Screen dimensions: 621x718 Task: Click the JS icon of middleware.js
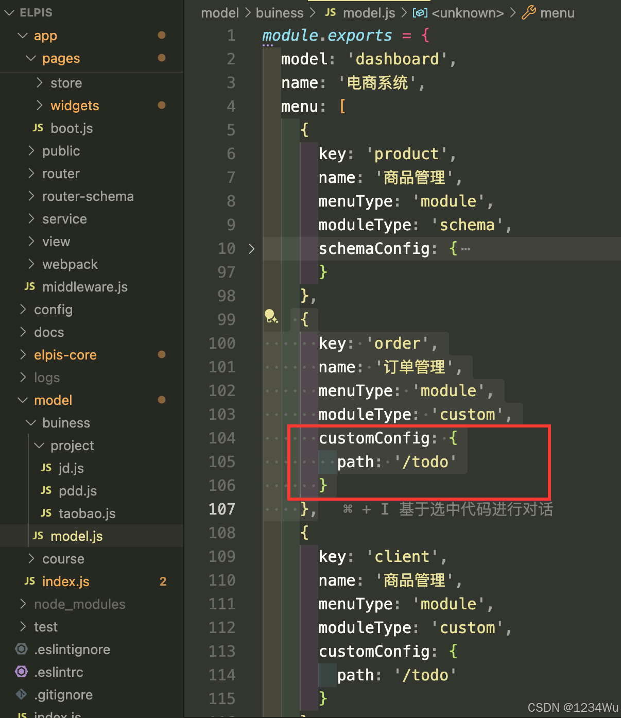(x=30, y=286)
